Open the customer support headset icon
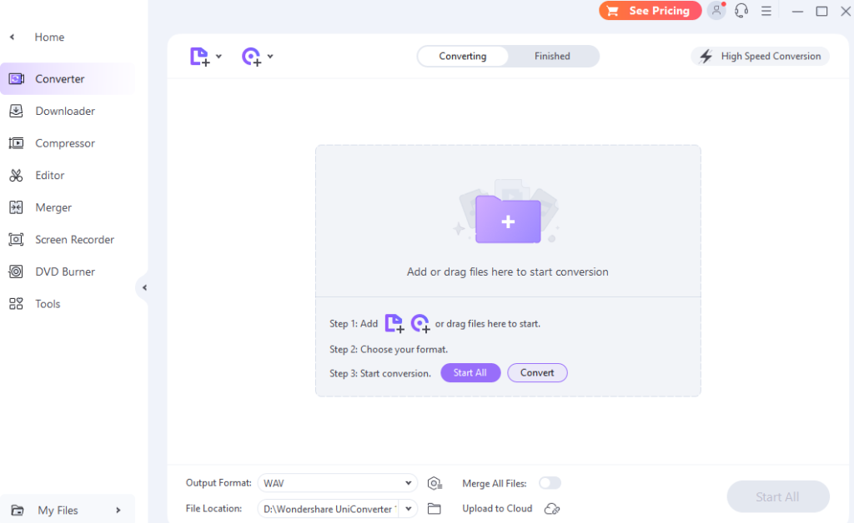The image size is (854, 523). click(x=741, y=11)
